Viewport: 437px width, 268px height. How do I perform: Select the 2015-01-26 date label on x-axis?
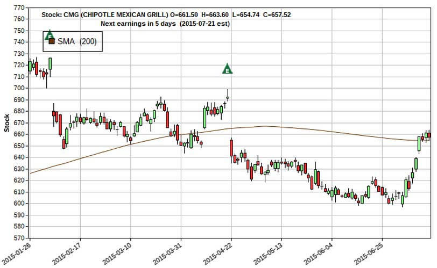16,253
